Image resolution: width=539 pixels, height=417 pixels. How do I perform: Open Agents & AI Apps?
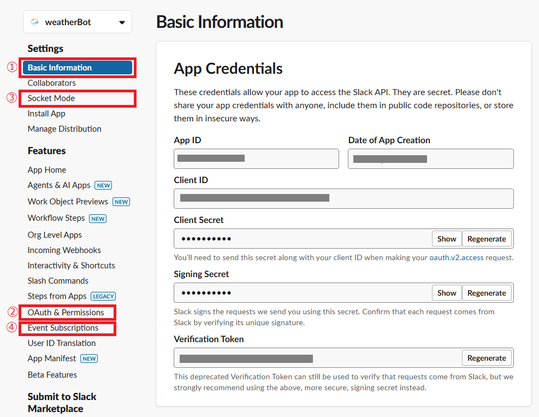[x=59, y=185]
